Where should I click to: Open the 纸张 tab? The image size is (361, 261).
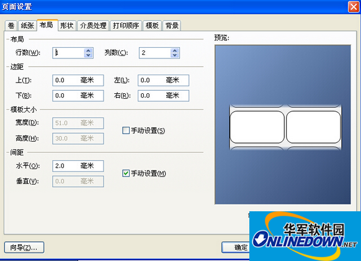click(x=27, y=25)
